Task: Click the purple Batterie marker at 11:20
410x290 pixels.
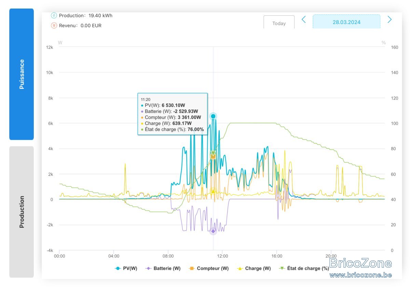Action: (213, 231)
